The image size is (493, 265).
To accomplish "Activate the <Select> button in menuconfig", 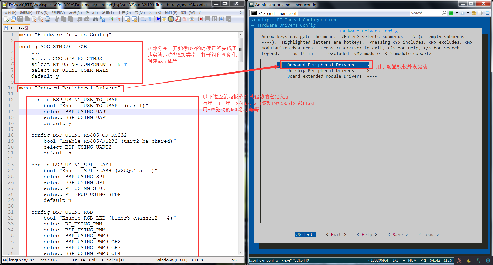I will [305, 234].
